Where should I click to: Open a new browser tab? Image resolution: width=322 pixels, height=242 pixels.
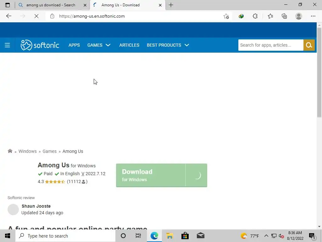coord(171,5)
